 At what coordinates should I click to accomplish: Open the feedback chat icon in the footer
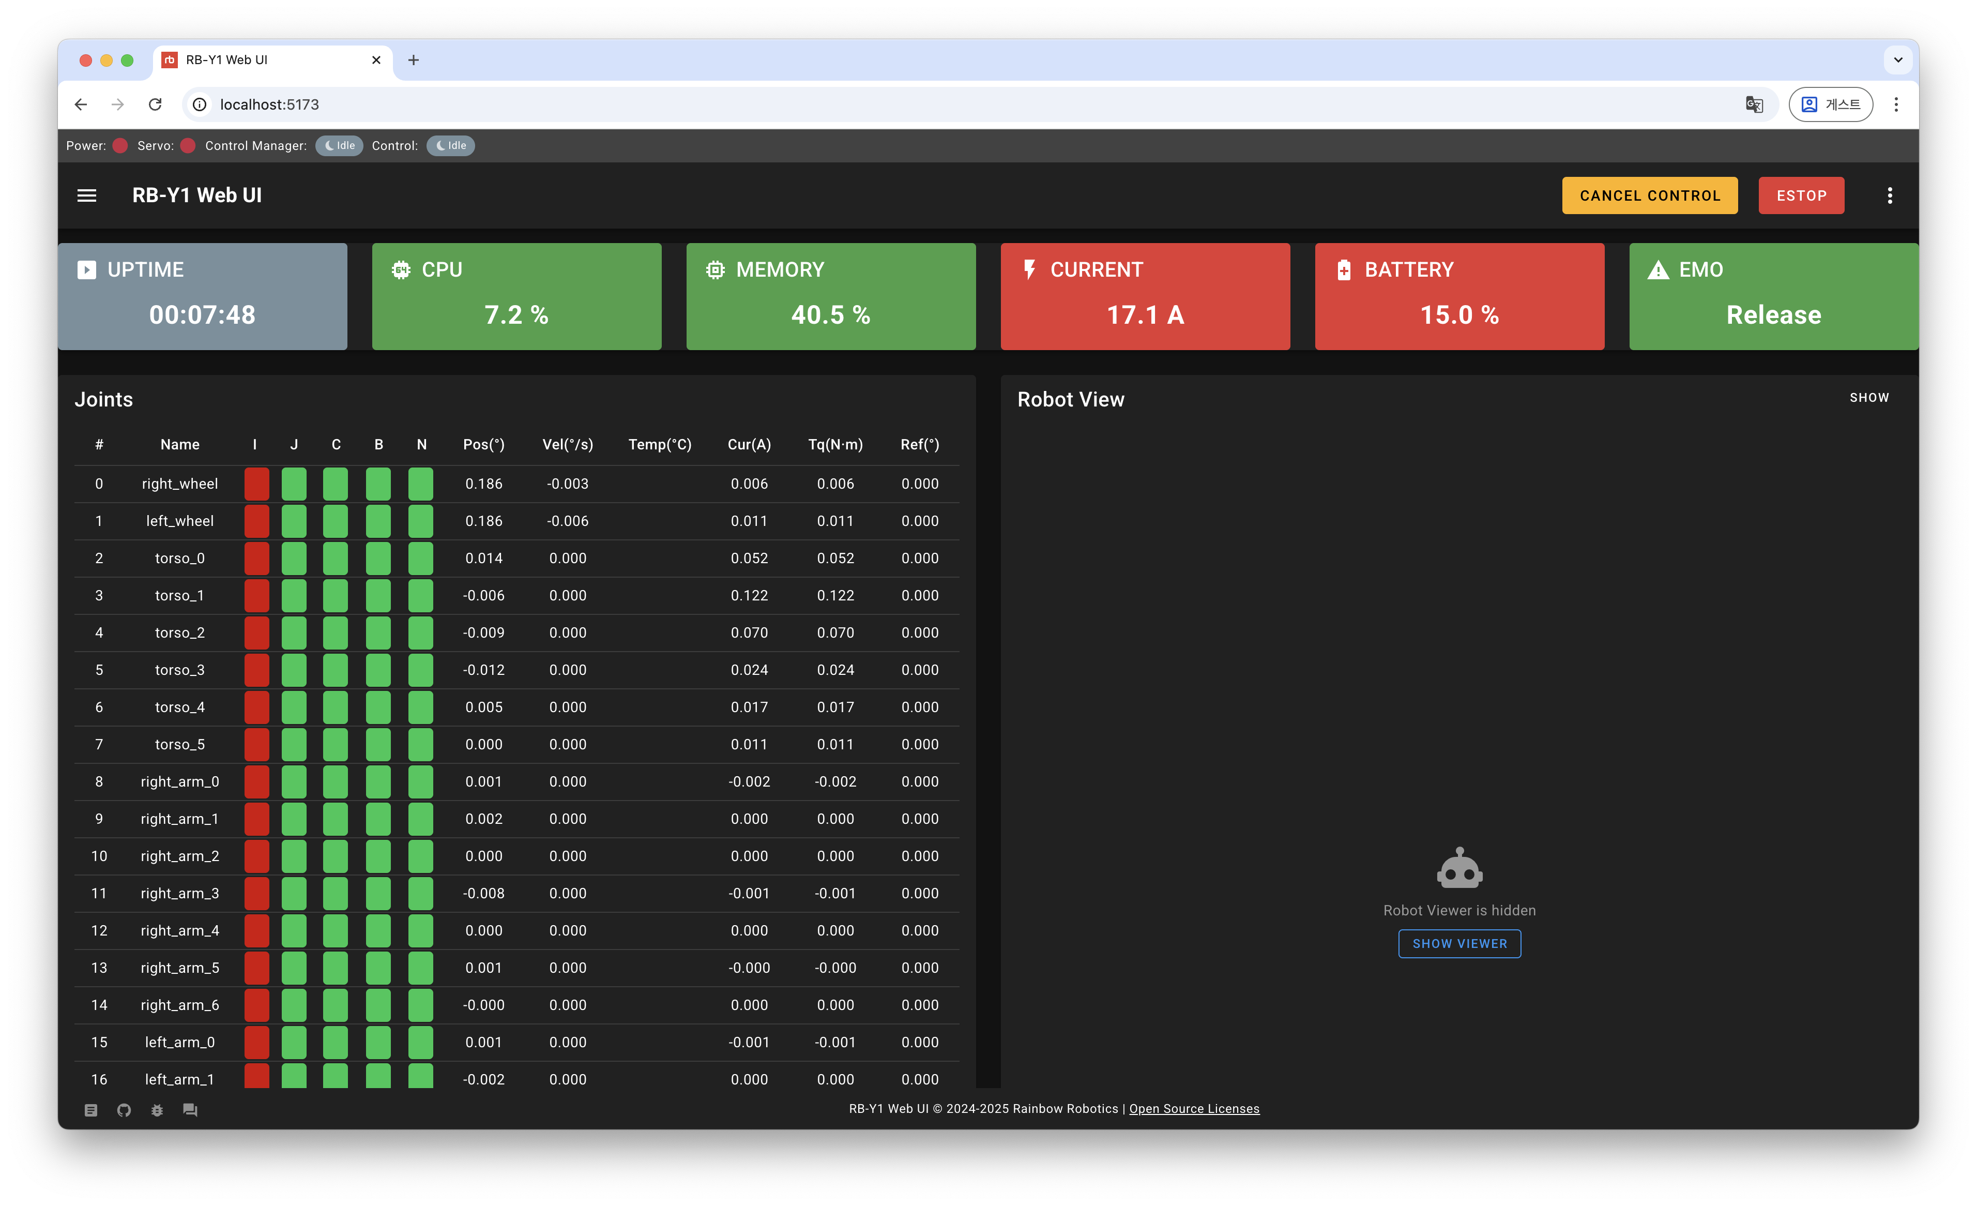(191, 1110)
